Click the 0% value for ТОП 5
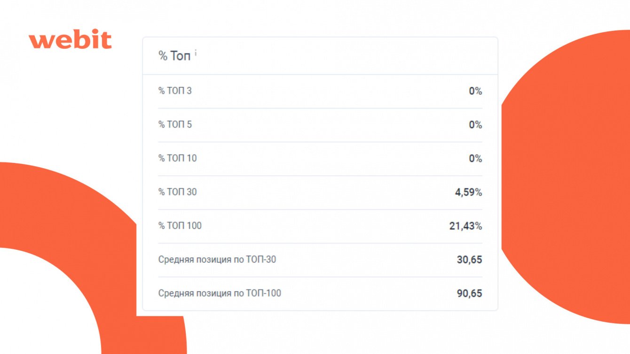 point(475,125)
